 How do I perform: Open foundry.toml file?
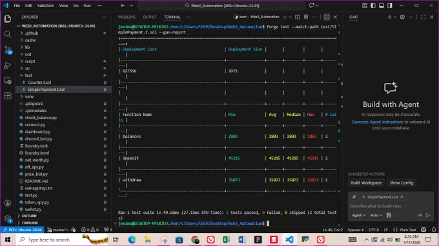[63, 153]
